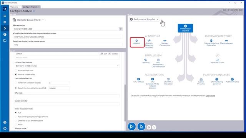The height and width of the screenshot is (138, 246).
Task: Select the Input and Output analysis
Action: pos(218,61)
